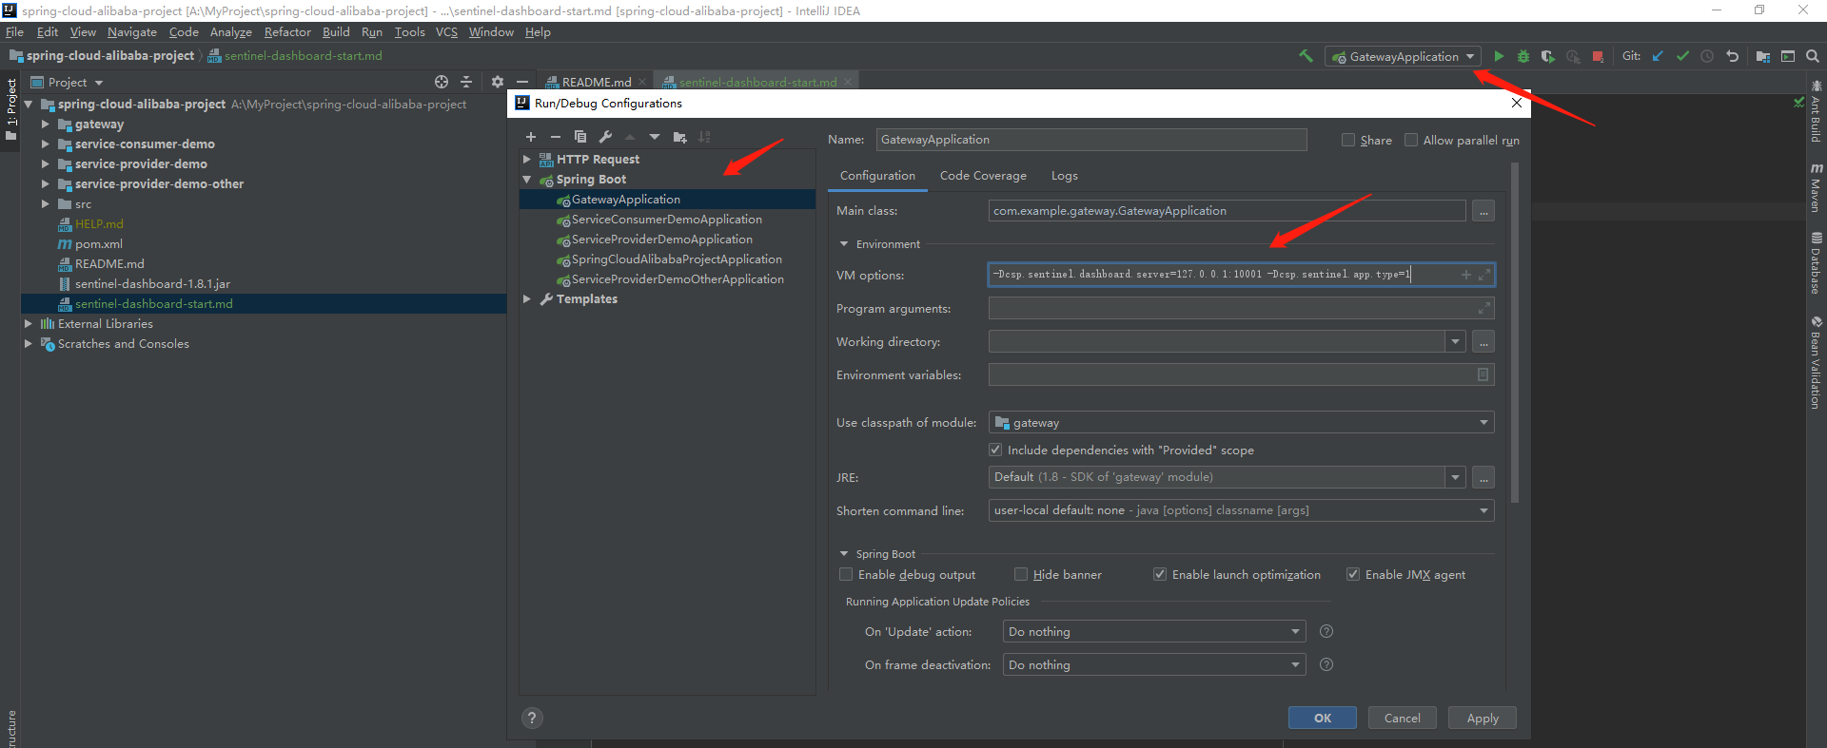Toggle Enable launch optimization checkbox
Image resolution: width=1827 pixels, height=748 pixels.
coord(1160,574)
